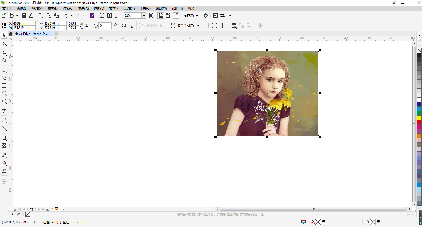Click the Open folder icon

pos(12,16)
